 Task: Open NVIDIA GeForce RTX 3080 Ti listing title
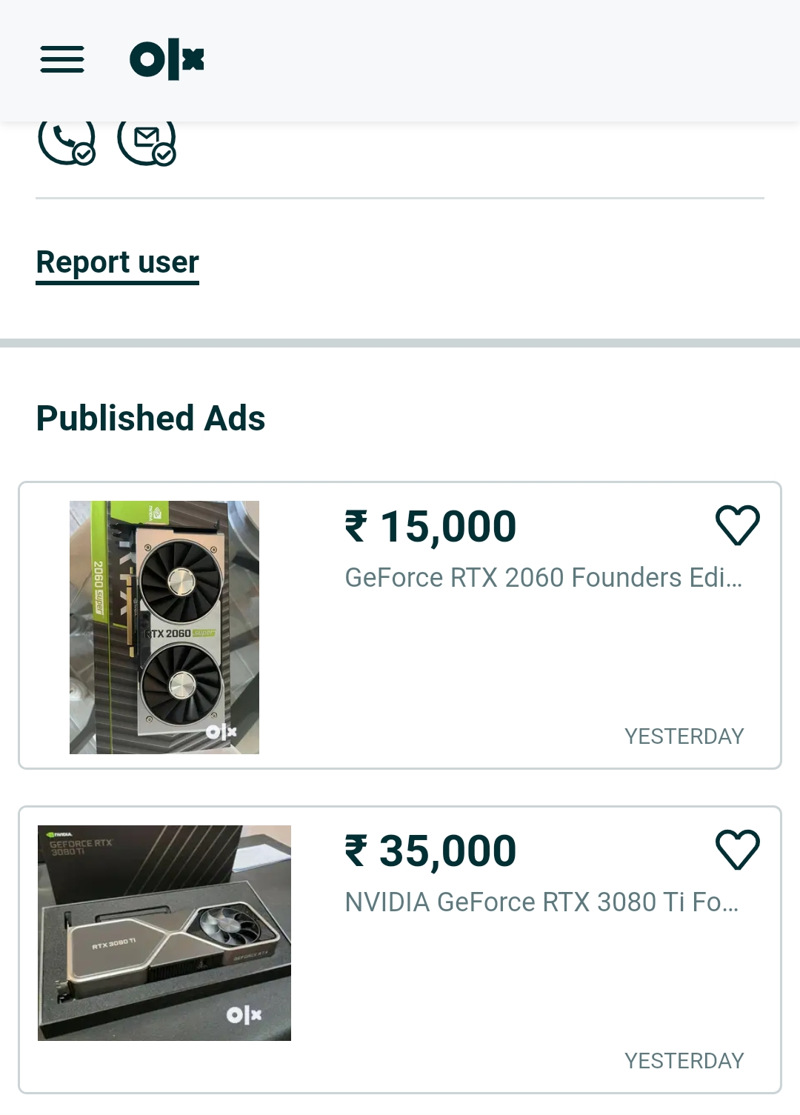click(541, 902)
